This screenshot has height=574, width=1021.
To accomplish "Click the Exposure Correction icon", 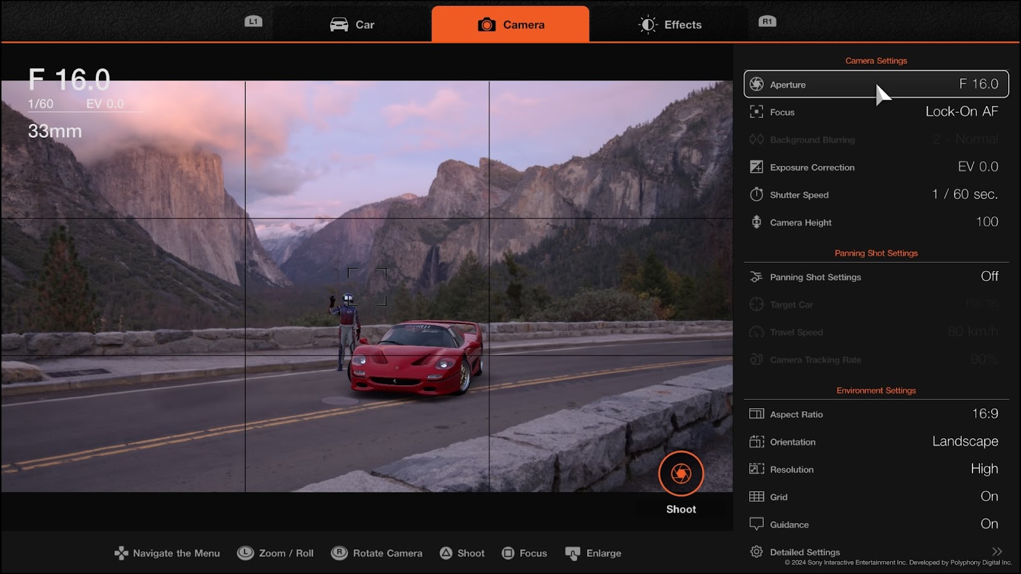I will tap(757, 167).
